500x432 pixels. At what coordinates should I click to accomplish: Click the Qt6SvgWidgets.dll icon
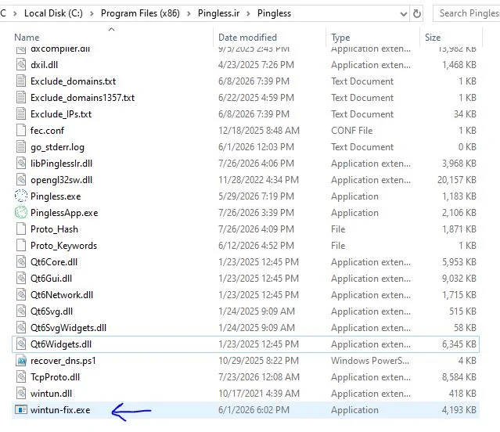pyautogui.click(x=21, y=328)
